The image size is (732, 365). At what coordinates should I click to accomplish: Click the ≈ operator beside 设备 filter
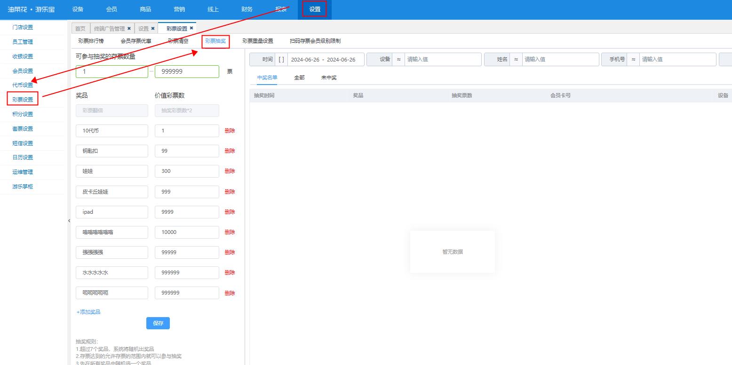click(x=398, y=59)
